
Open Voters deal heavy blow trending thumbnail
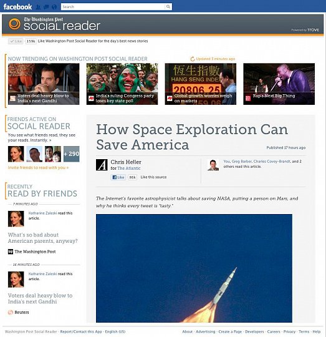pos(44,84)
